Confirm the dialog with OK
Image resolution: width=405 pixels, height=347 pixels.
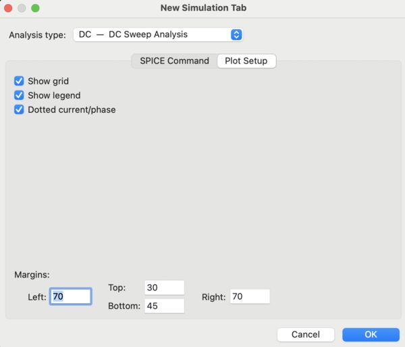[371, 334]
